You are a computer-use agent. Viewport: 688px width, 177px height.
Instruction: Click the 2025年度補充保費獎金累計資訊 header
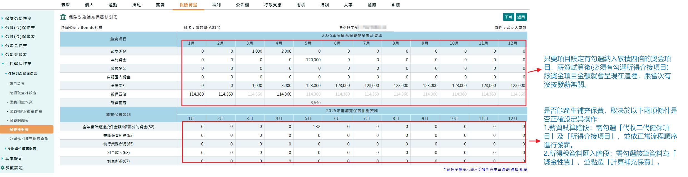point(352,35)
